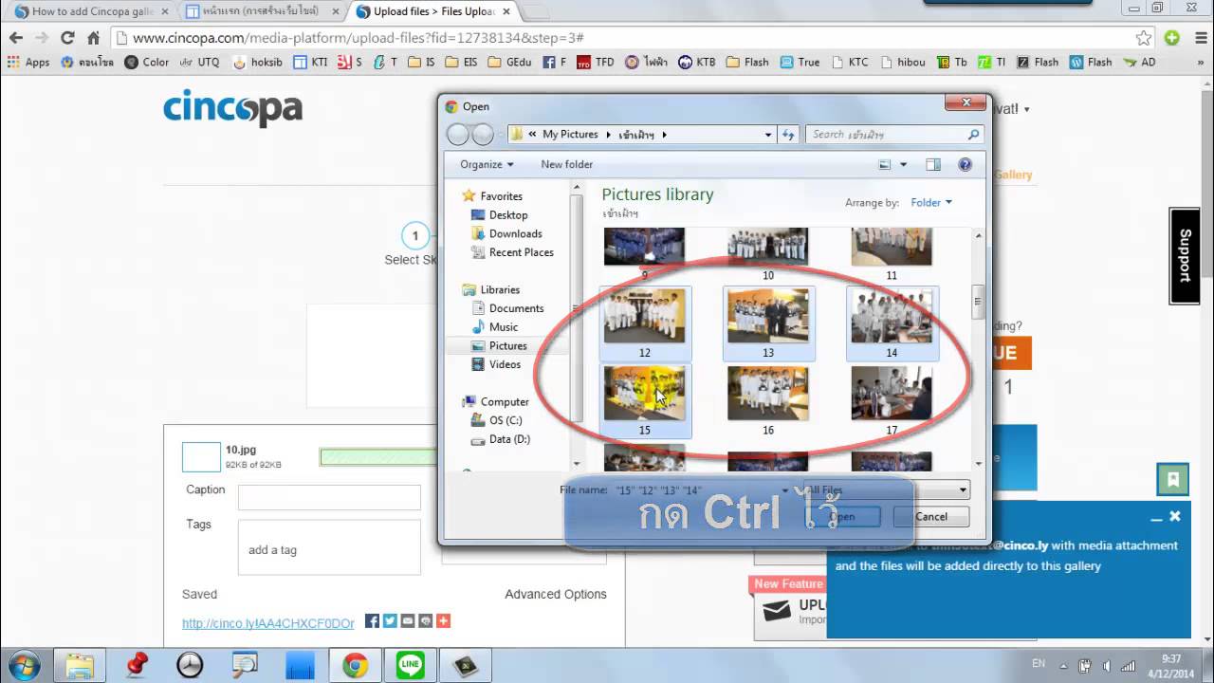Select Downloads in the navigation pane

click(x=515, y=233)
